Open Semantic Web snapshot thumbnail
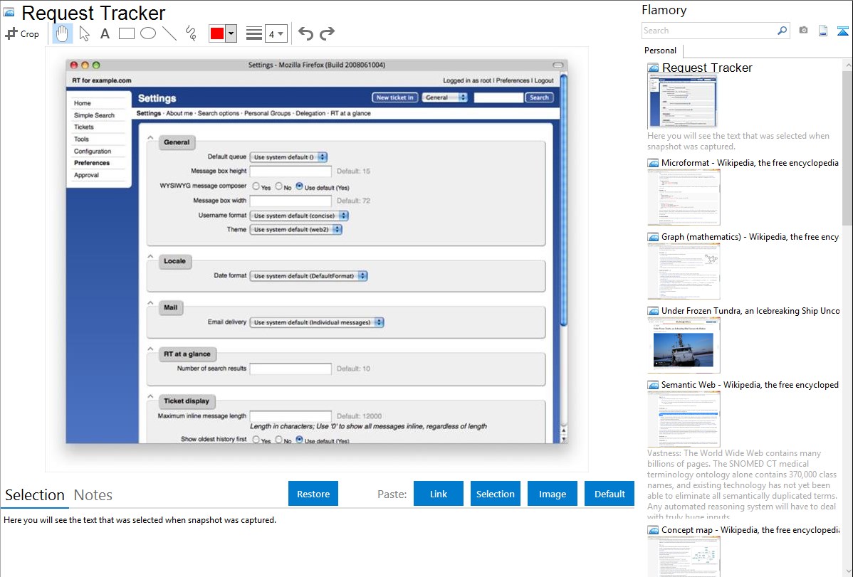The image size is (853, 577). [684, 419]
